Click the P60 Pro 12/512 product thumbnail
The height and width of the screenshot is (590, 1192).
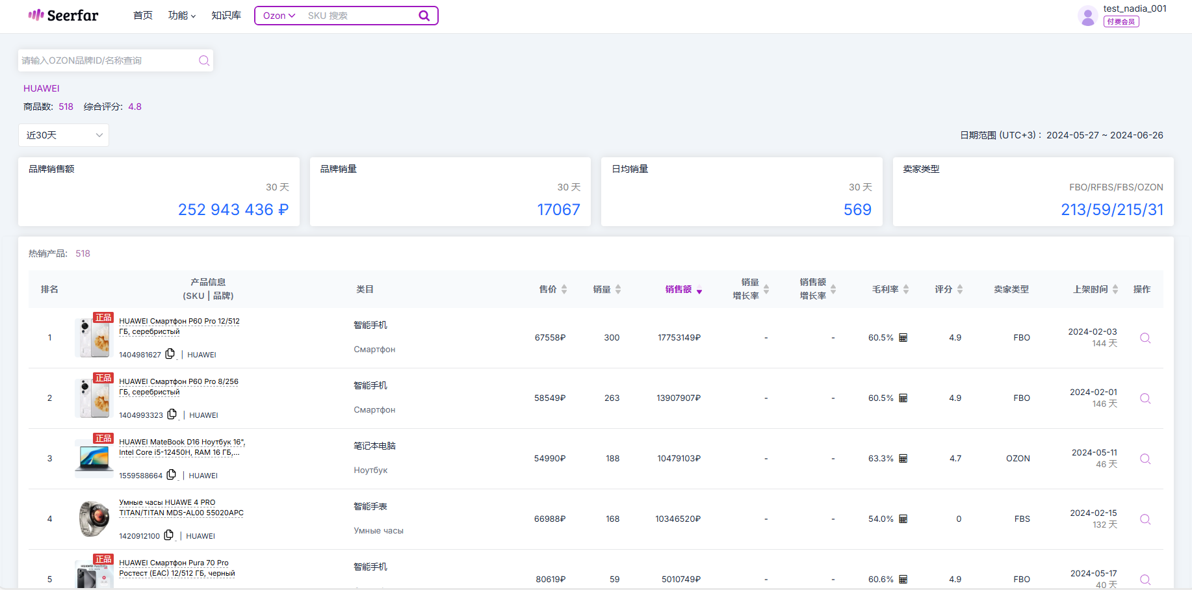tap(94, 337)
